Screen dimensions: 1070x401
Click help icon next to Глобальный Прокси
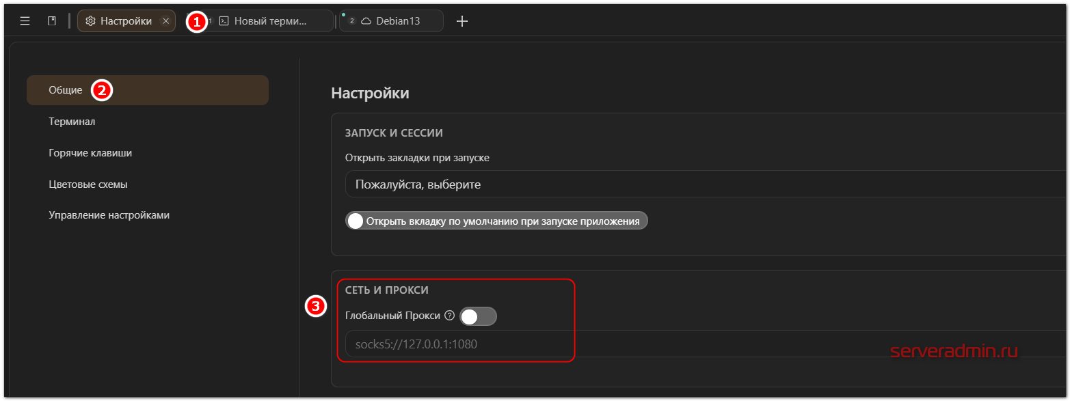(449, 316)
